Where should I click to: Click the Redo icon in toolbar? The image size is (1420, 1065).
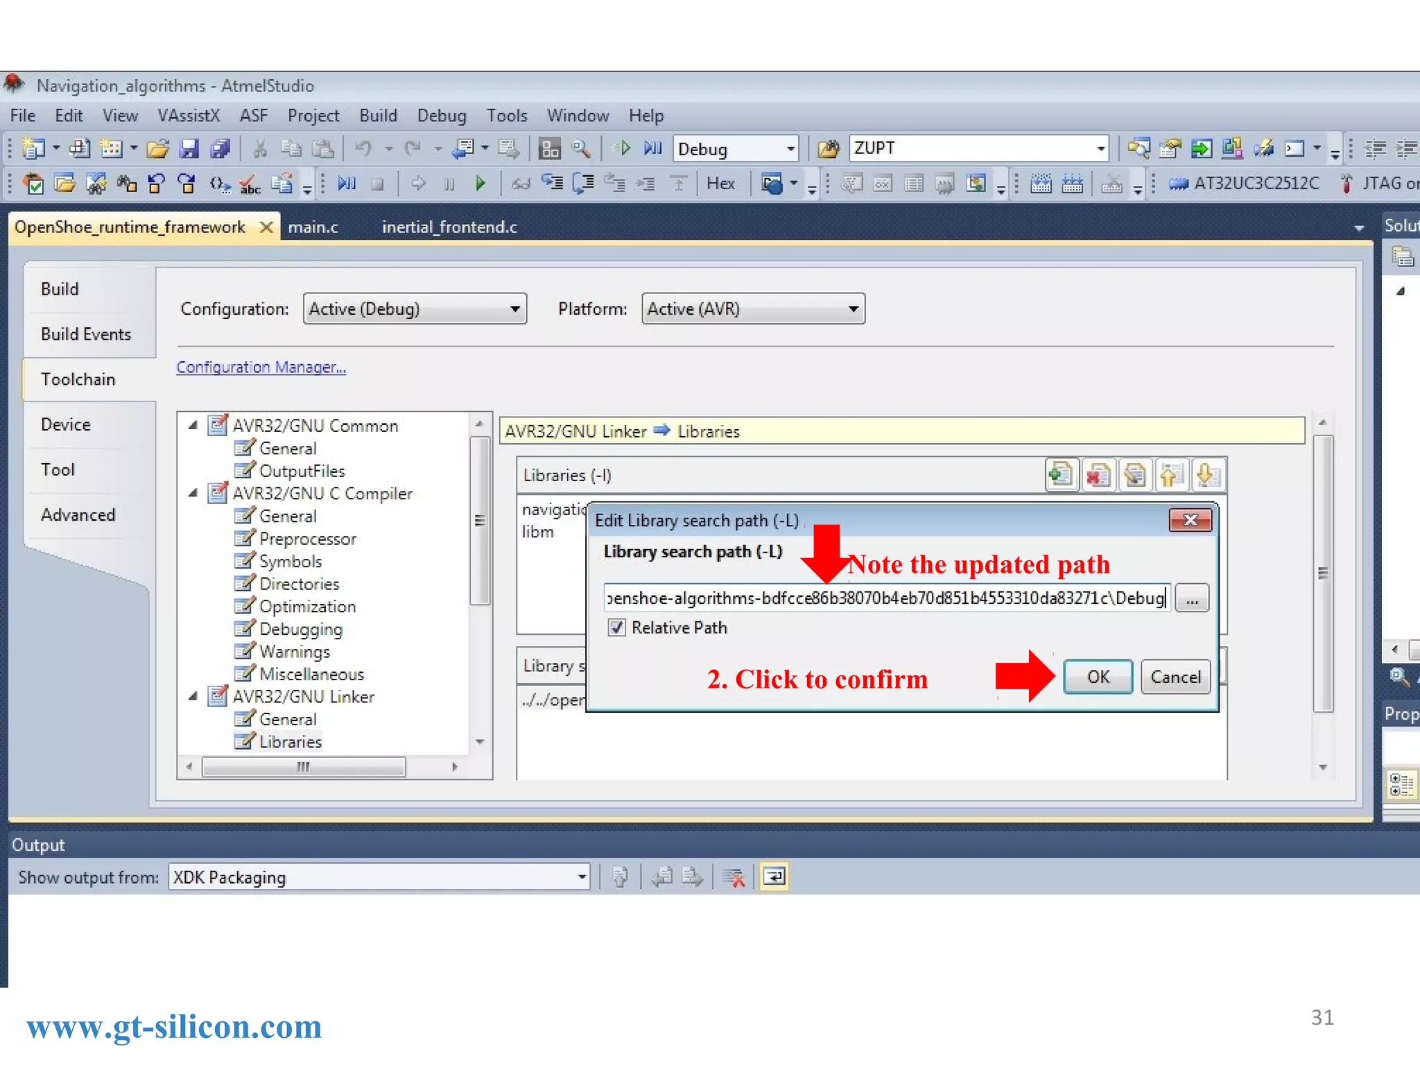[414, 148]
